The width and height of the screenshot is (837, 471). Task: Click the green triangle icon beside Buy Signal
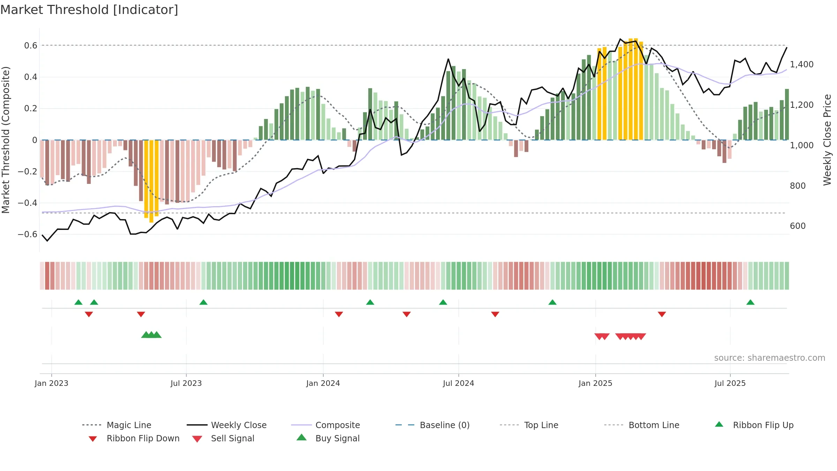(x=302, y=437)
